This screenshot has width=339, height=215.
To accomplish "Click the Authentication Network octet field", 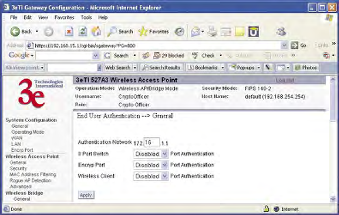I will pos(152,142).
